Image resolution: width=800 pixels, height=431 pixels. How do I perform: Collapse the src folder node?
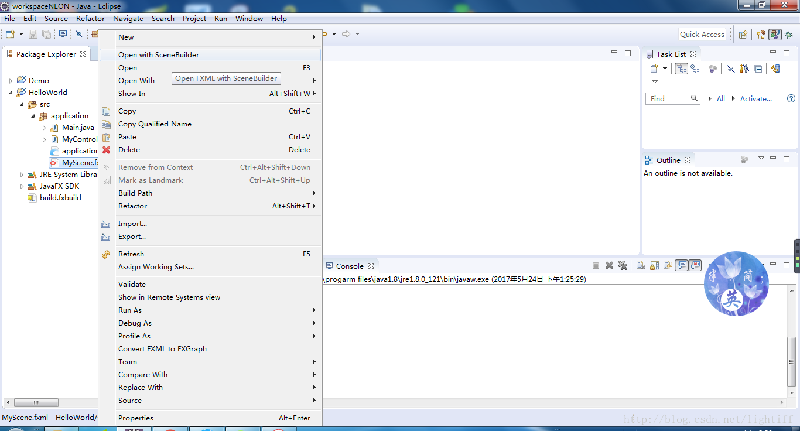point(22,104)
